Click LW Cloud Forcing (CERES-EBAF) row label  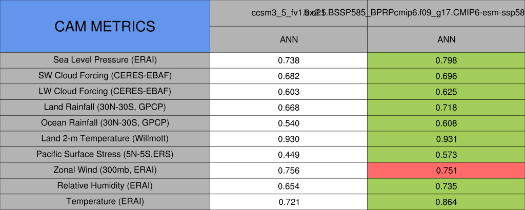click(105, 92)
